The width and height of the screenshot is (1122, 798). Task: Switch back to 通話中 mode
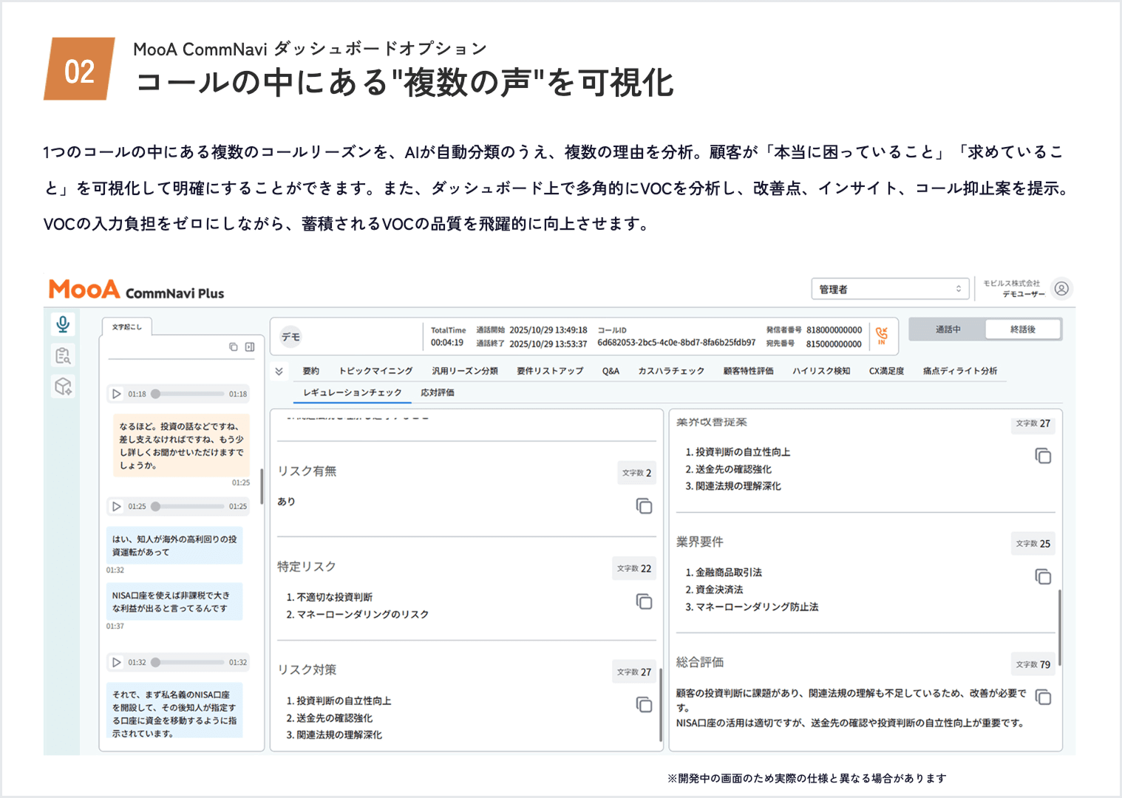(948, 329)
